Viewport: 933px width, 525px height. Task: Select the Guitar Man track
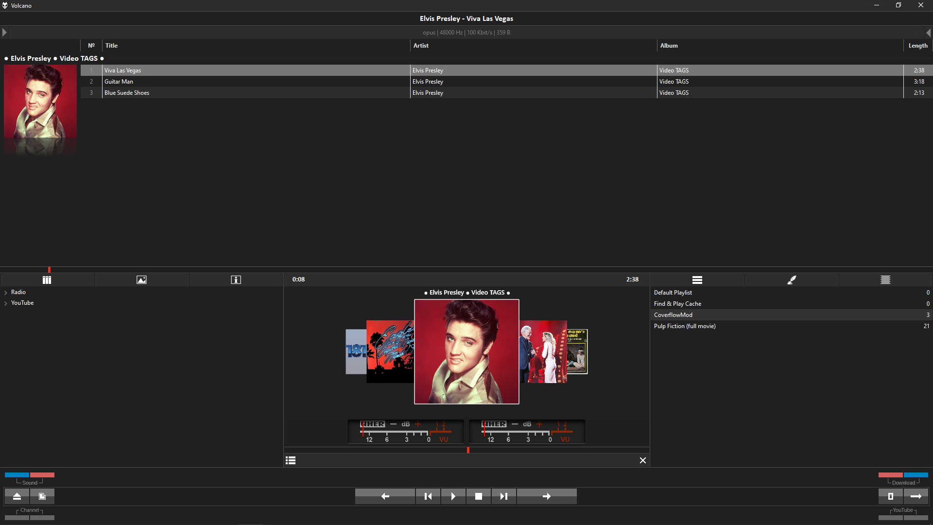click(119, 82)
